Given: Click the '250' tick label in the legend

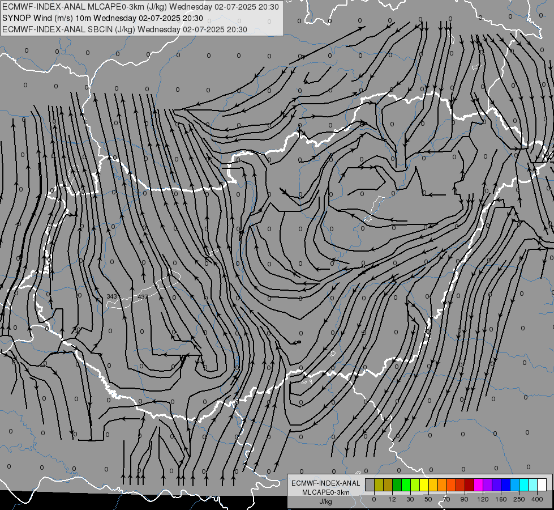Looking at the screenshot, I should point(519,499).
